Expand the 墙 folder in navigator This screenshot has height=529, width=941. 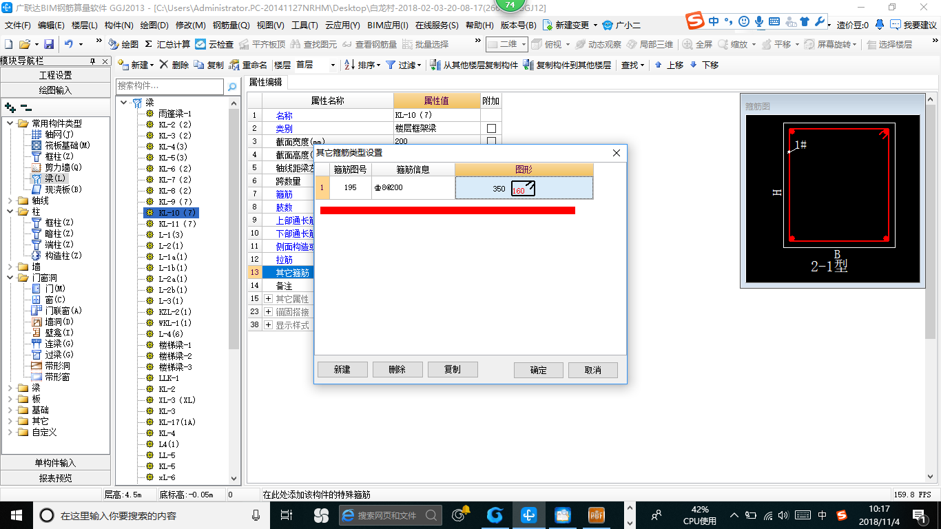click(x=10, y=267)
